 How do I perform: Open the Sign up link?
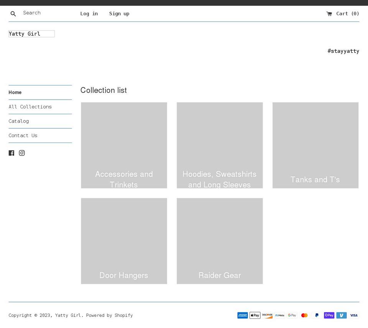(119, 14)
